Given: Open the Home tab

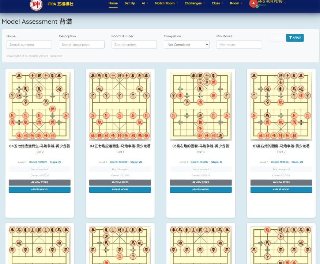Looking at the screenshot, I should (113, 3).
